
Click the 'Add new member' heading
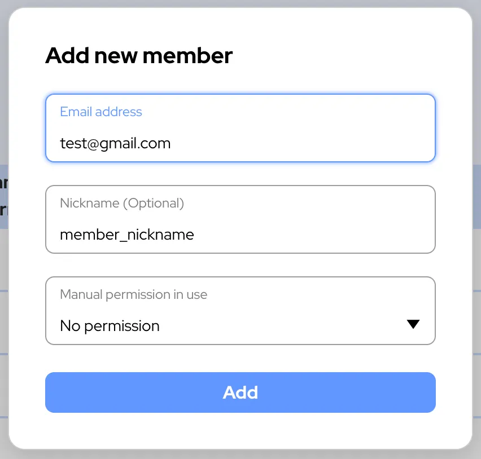[x=139, y=56]
